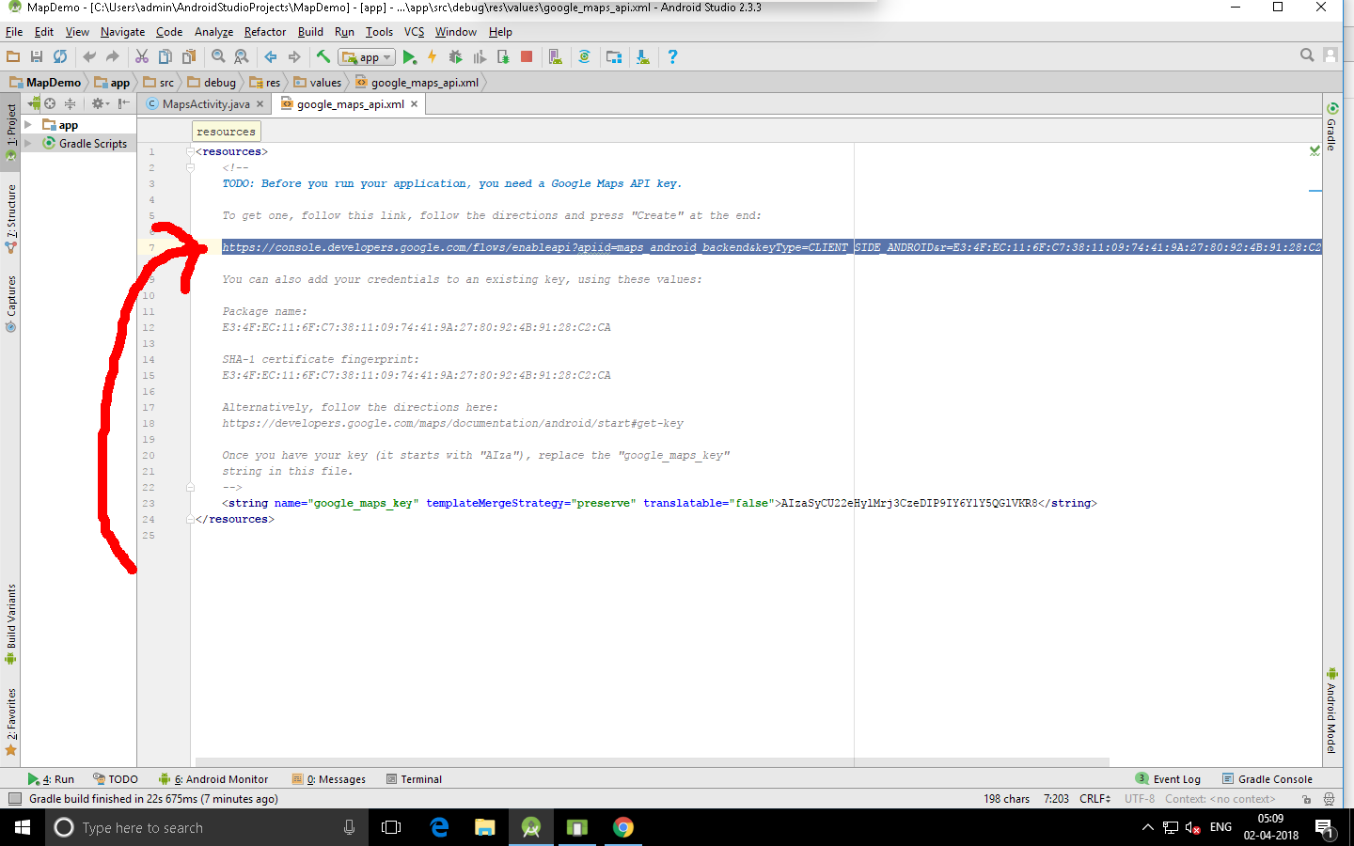Stop the running app
The height and width of the screenshot is (846, 1354).
527,56
